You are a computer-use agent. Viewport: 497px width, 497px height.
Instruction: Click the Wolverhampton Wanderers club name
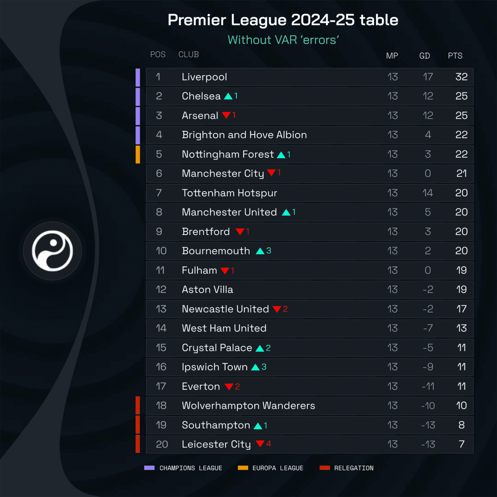pyautogui.click(x=248, y=405)
